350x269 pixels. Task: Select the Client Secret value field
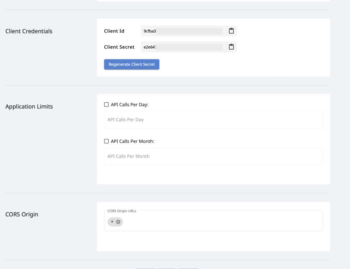(x=183, y=47)
